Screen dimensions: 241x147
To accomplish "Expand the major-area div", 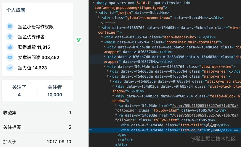I will (107, 71).
